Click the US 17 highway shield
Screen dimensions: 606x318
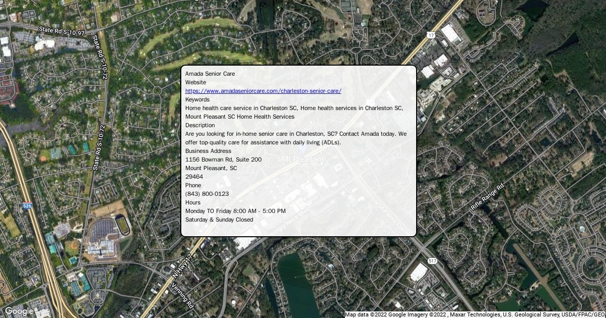(430, 35)
